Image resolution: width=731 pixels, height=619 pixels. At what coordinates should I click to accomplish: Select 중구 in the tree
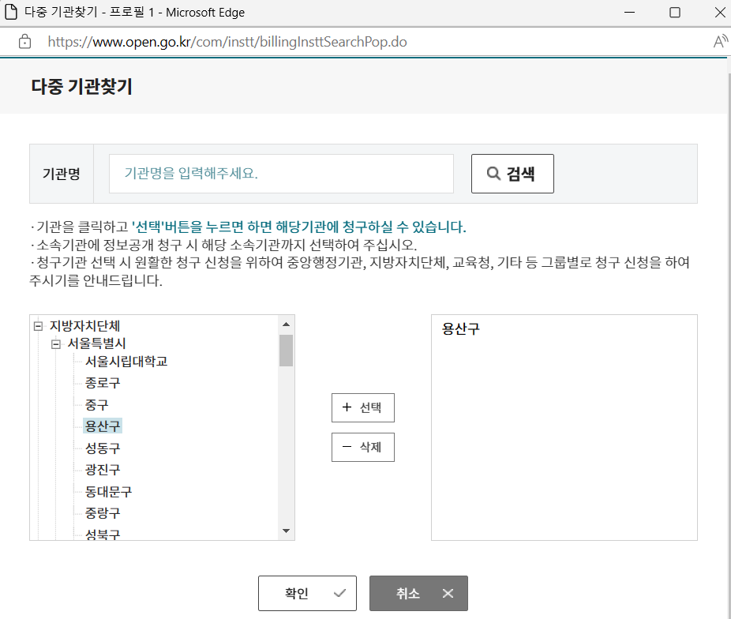click(x=96, y=404)
